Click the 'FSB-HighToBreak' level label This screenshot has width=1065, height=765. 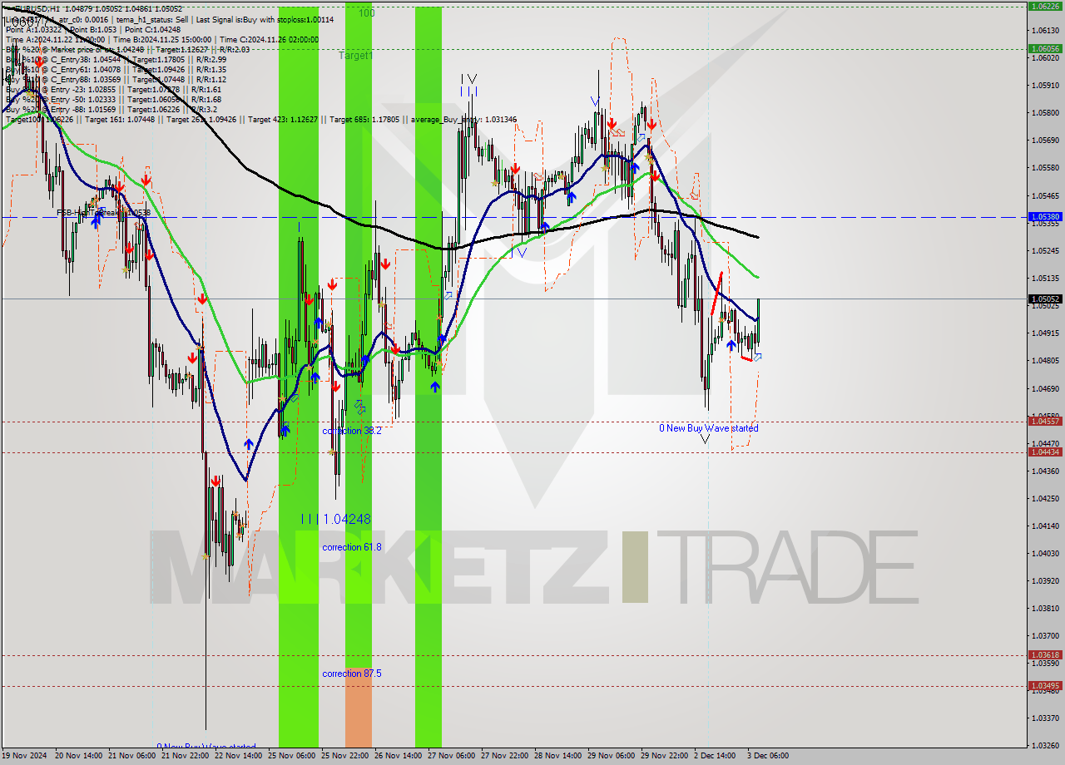(x=103, y=213)
